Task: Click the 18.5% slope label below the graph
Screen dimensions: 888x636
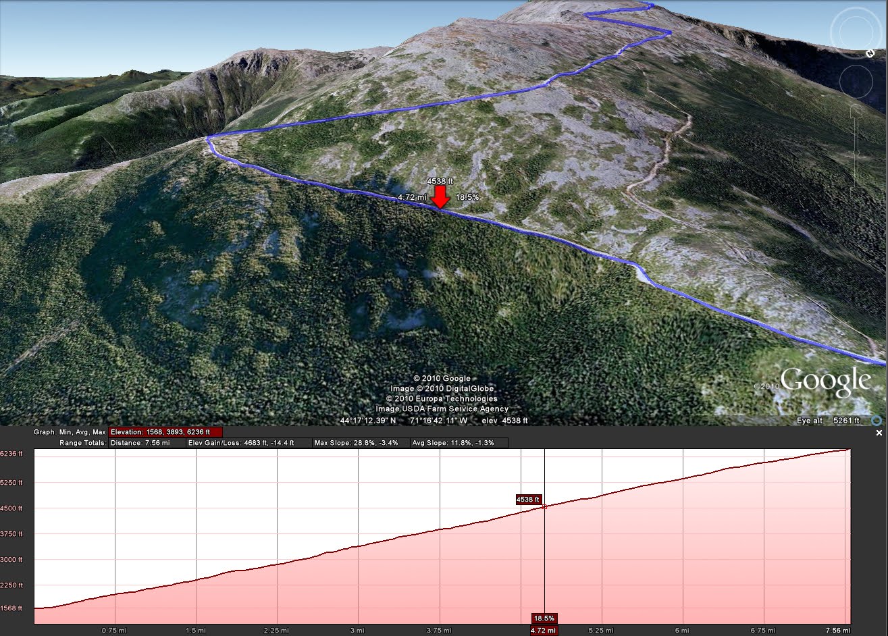Action: pos(544,618)
